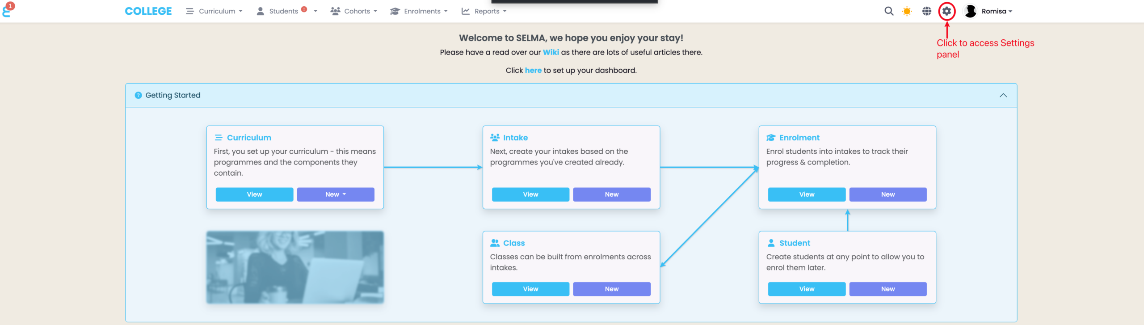Follow the Wiki link
Viewport: 1144px width, 325px height.
point(551,52)
